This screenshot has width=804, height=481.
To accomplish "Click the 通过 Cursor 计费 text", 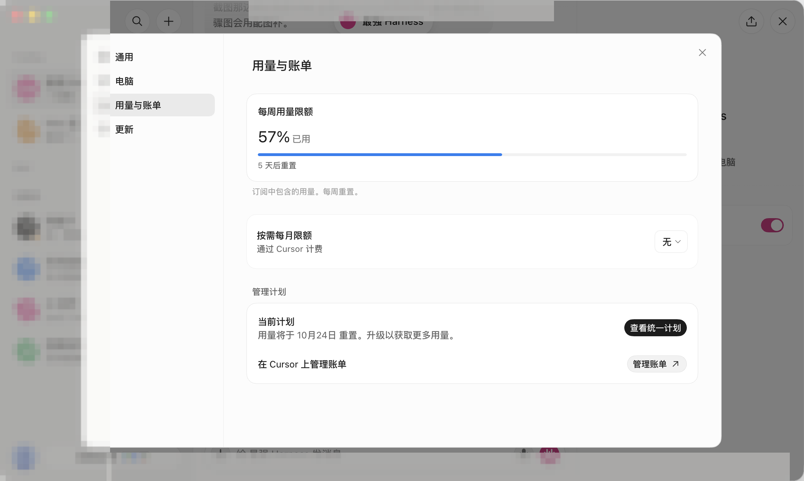I will tap(289, 249).
